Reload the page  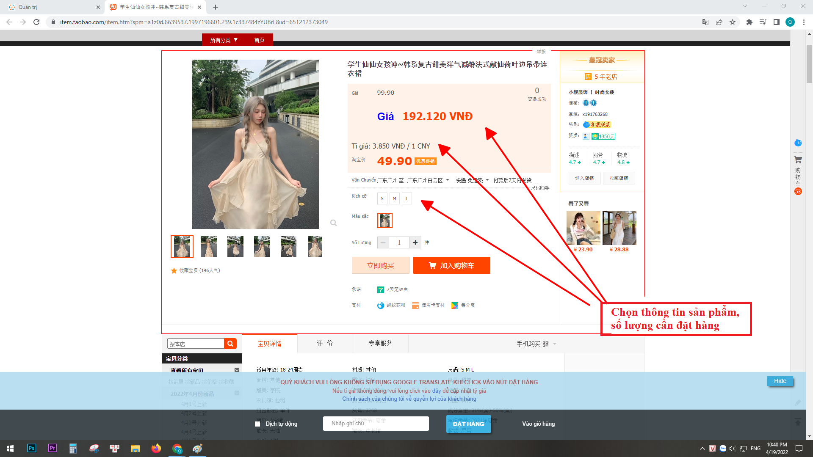coord(36,22)
